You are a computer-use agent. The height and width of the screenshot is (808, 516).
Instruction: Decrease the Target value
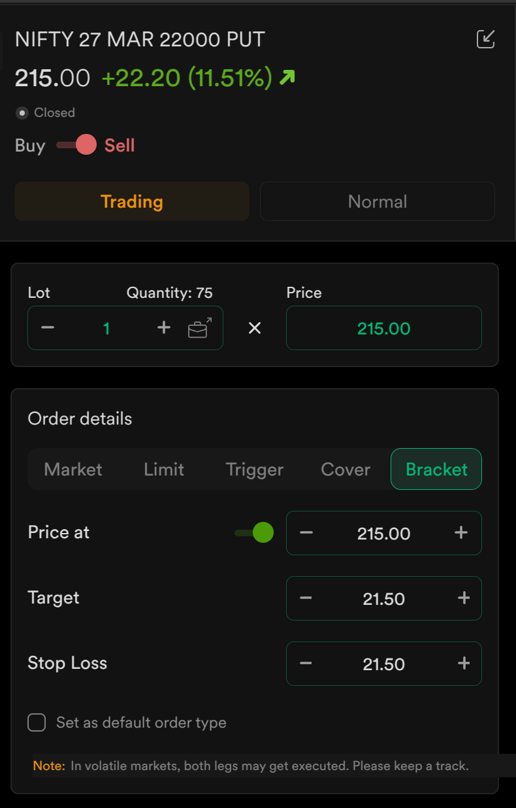(x=306, y=598)
